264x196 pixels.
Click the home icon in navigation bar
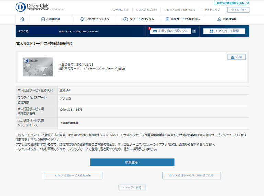pyautogui.click(x=22, y=19)
